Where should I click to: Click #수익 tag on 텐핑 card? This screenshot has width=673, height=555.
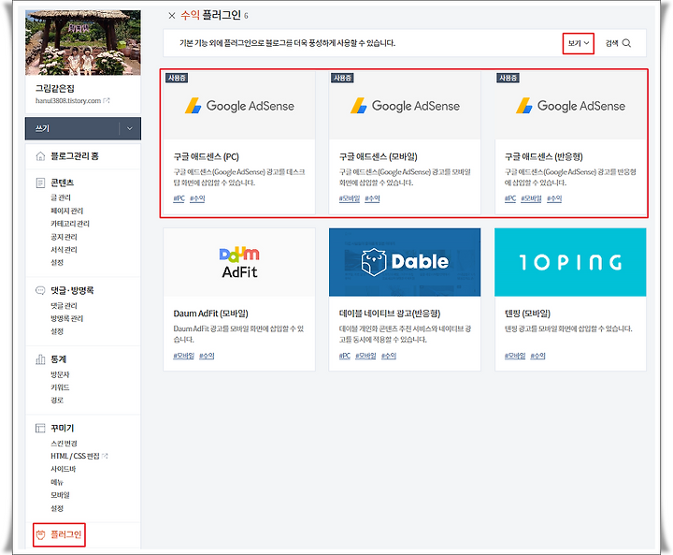(x=537, y=356)
